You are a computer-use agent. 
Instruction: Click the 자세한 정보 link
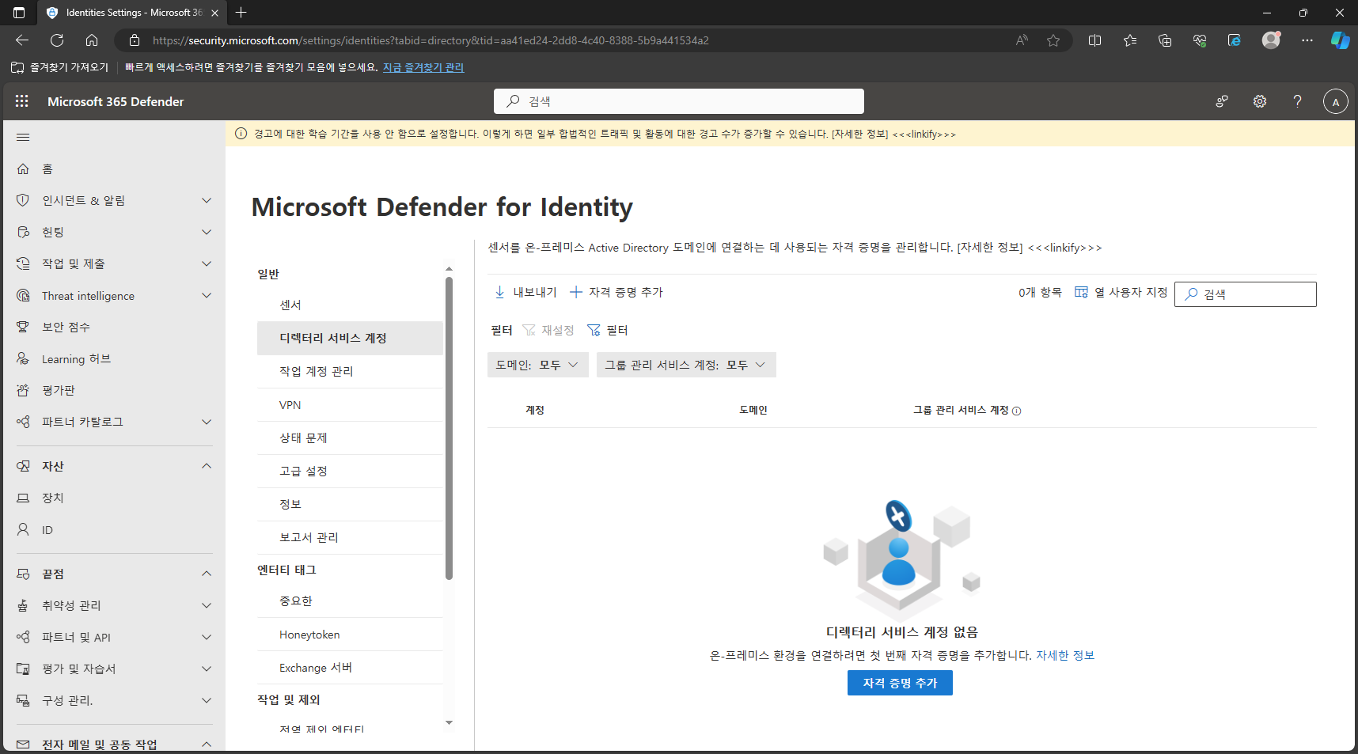(x=1065, y=655)
